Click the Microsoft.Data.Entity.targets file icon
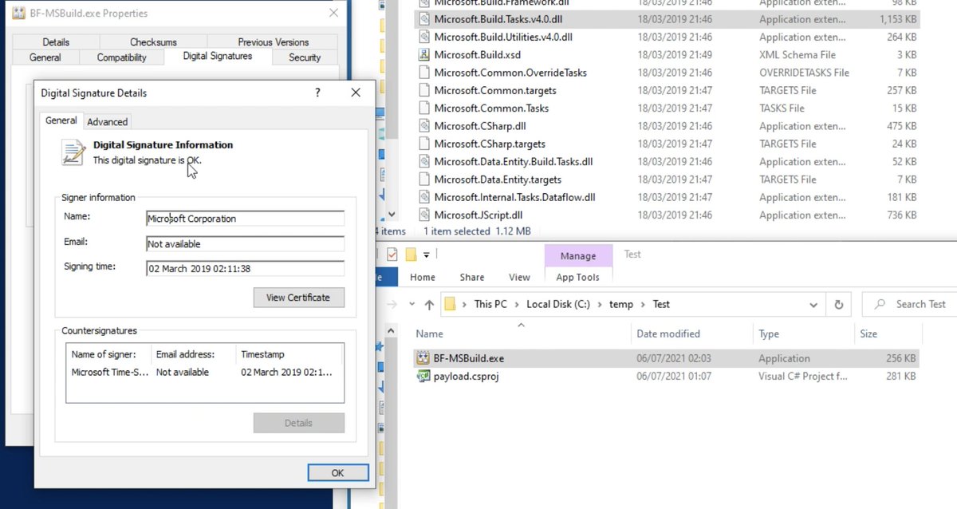957x509 pixels. [x=424, y=180]
